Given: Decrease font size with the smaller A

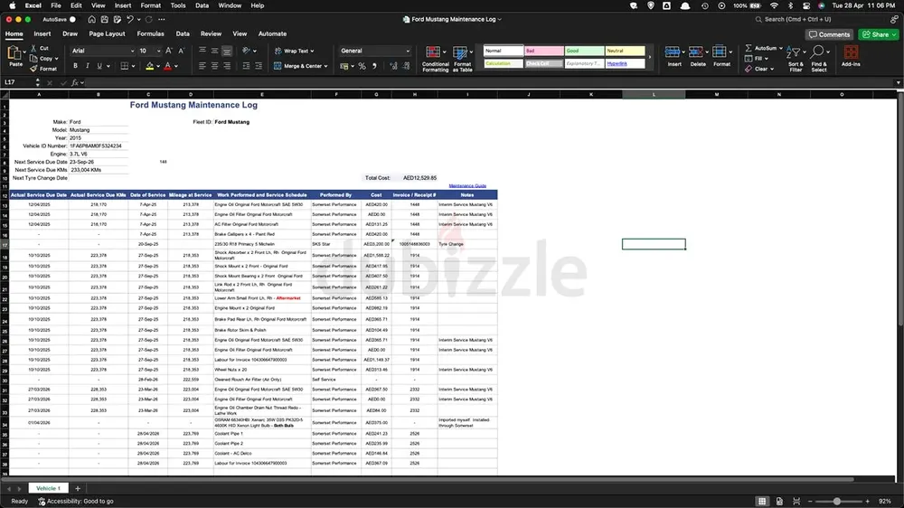Looking at the screenshot, I should pyautogui.click(x=181, y=51).
